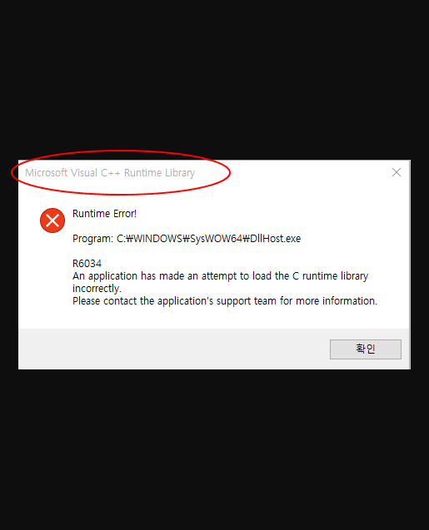
Task: Click "DllHost.exe" in the program path
Action: 276,239
